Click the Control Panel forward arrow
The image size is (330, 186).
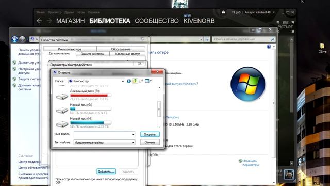[22, 39]
